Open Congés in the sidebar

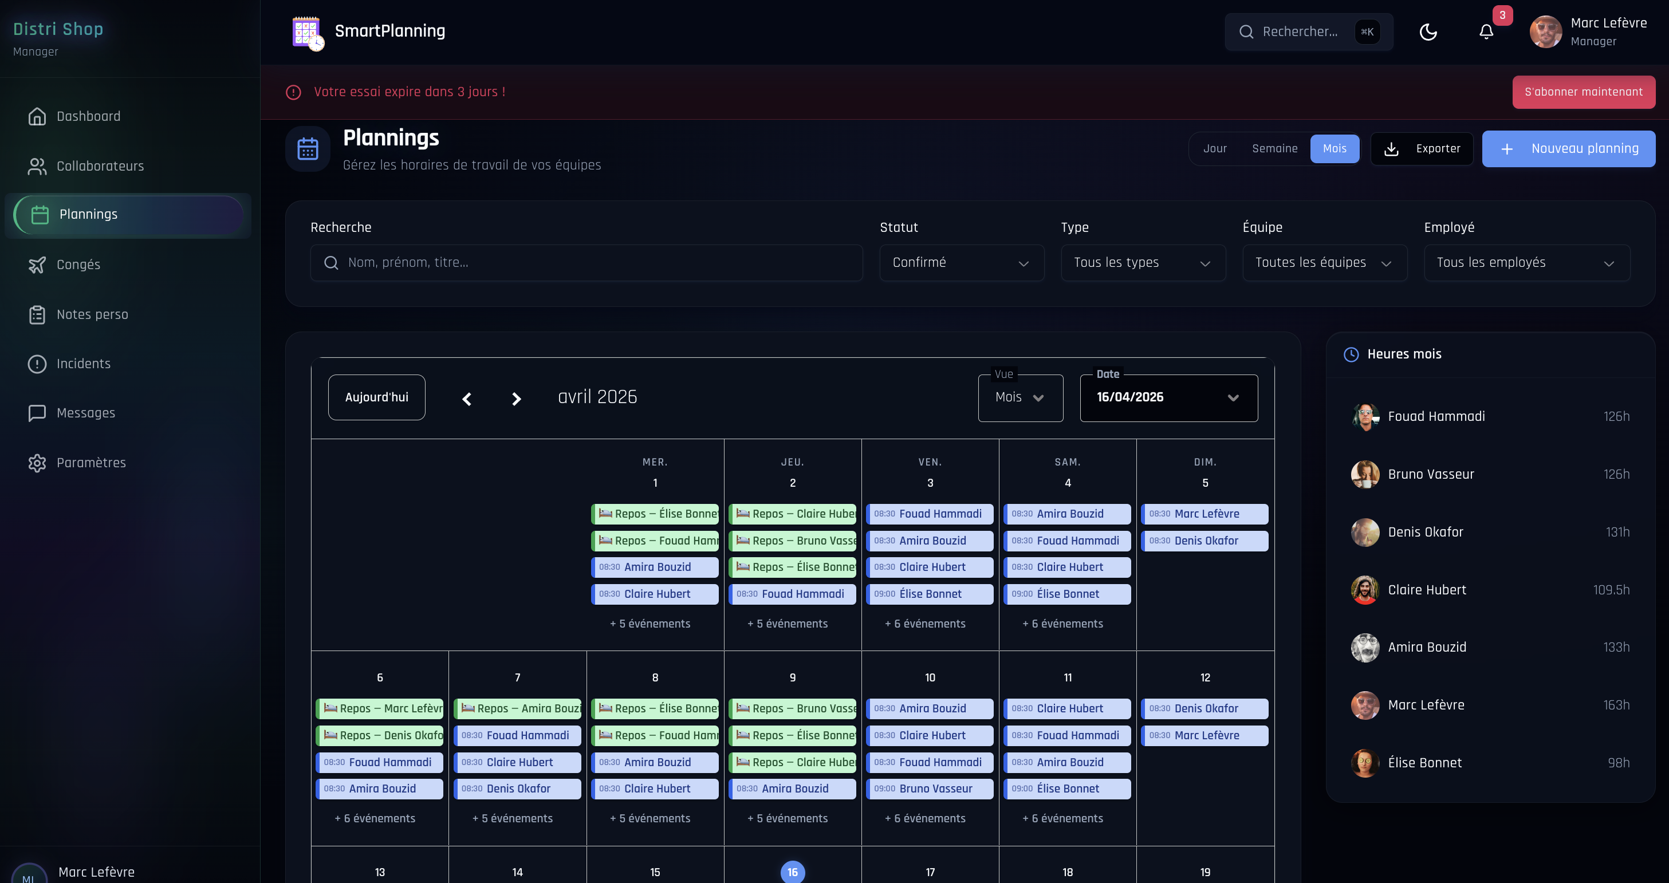point(128,265)
